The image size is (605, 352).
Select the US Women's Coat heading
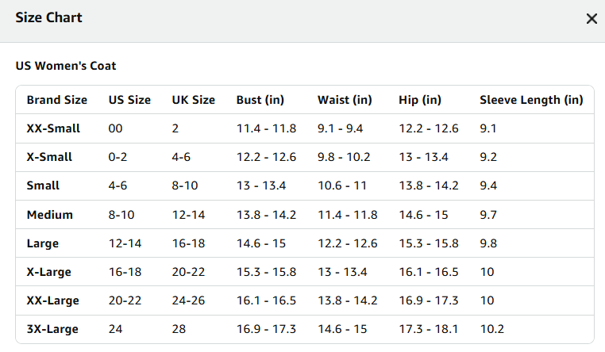click(x=66, y=66)
